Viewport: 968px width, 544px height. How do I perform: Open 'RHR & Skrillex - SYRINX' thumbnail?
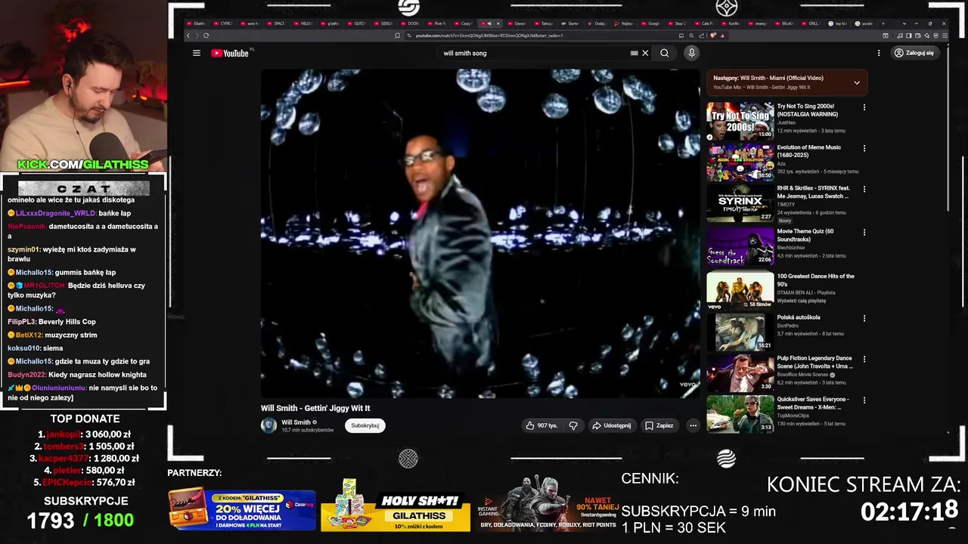pos(740,203)
